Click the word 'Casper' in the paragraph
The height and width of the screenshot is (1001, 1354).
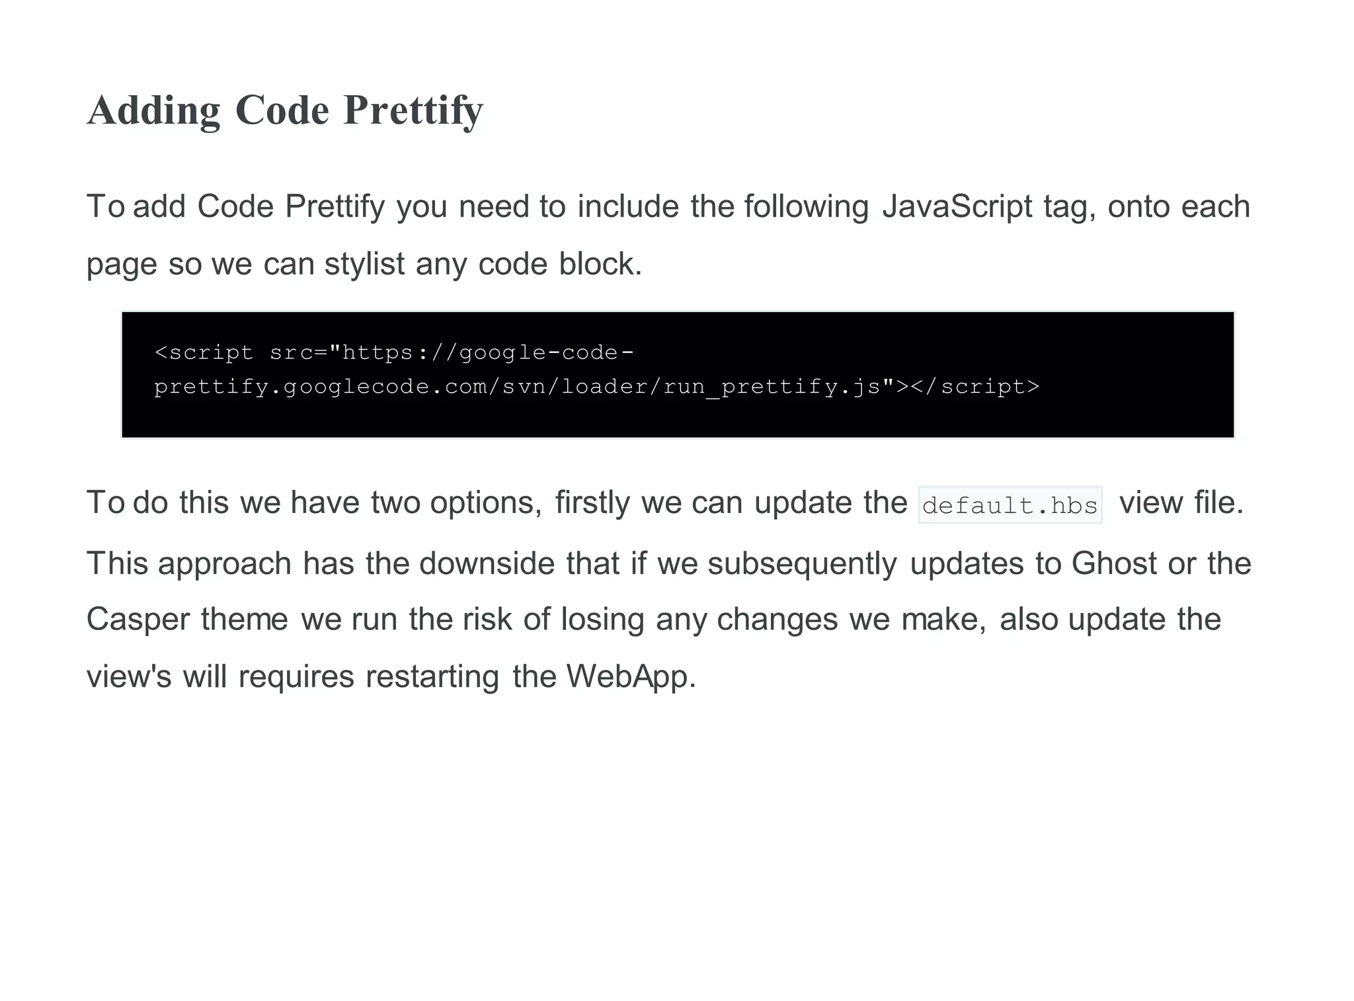point(138,620)
